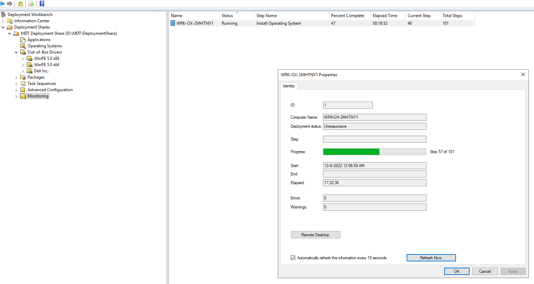Image resolution: width=534 pixels, height=284 pixels.
Task: Expand the Information Center node
Action: 3,21
